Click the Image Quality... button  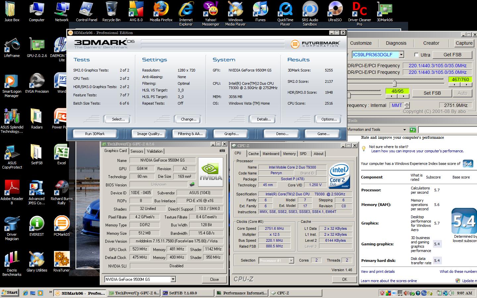(150, 134)
